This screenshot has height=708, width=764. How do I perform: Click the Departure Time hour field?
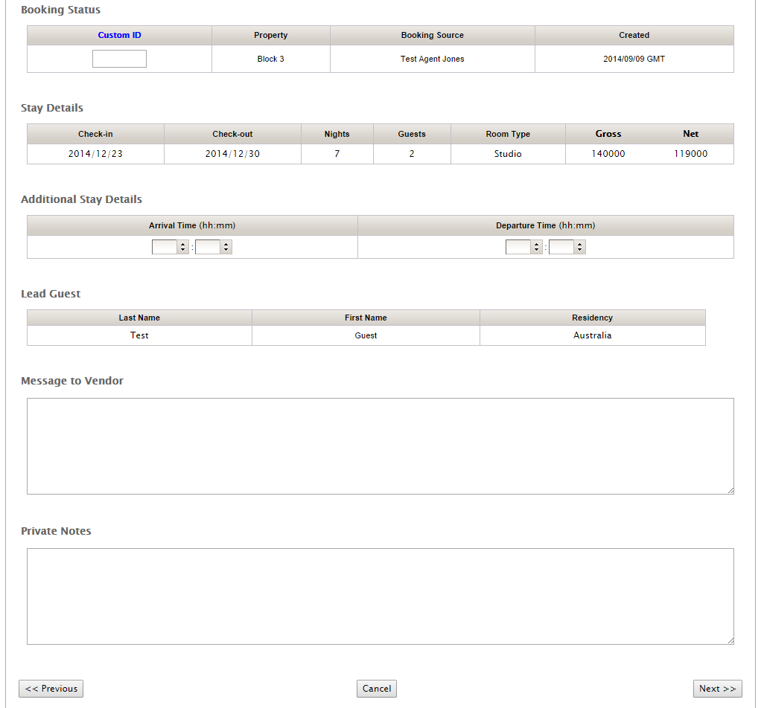tap(518, 247)
